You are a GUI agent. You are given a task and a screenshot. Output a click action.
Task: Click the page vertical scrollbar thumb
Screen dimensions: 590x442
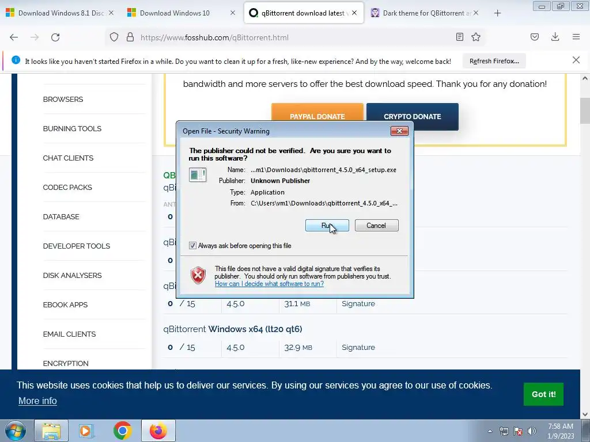585,110
